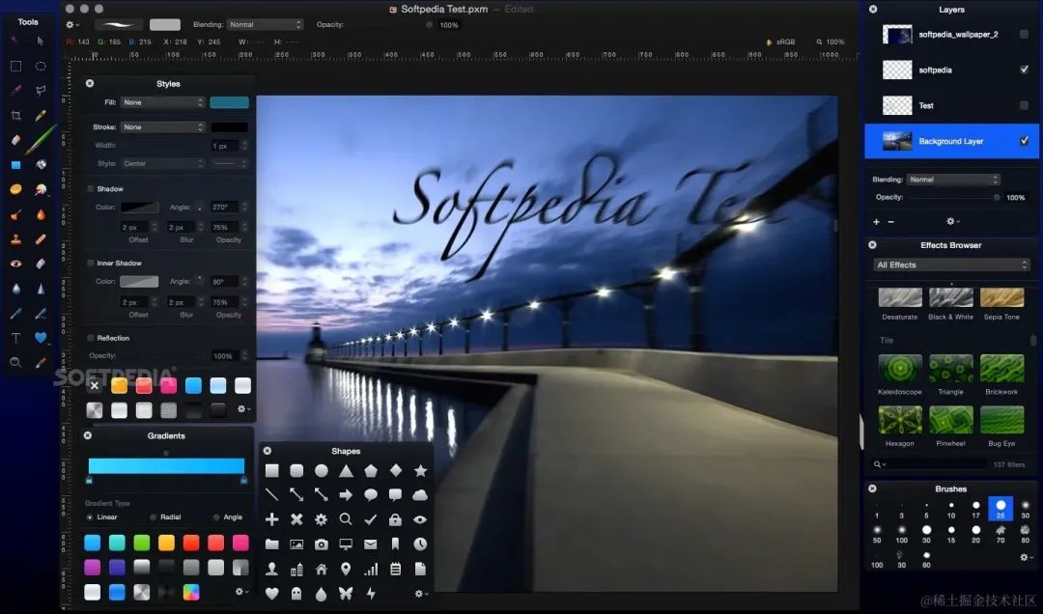Toggle visibility of softpedia layer
1043x614 pixels.
click(x=1024, y=70)
